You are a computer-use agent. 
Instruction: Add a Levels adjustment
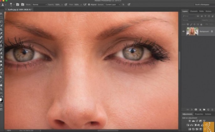193,121
